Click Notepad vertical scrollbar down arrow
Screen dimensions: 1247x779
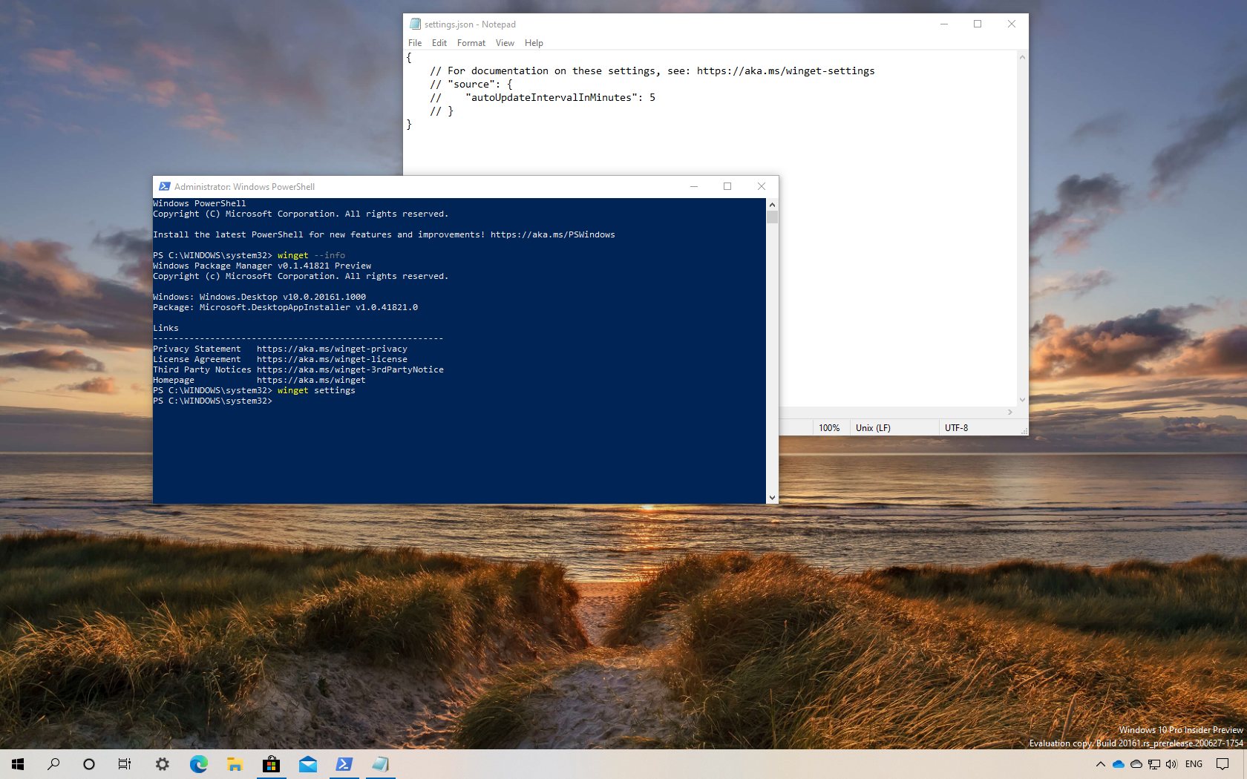click(x=1022, y=399)
